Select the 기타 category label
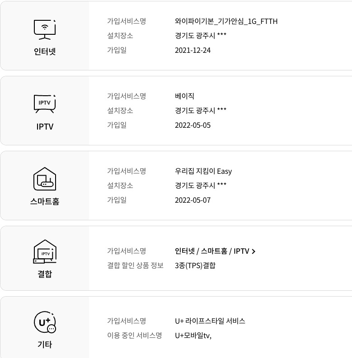Image resolution: width=352 pixels, height=358 pixels. [x=45, y=344]
